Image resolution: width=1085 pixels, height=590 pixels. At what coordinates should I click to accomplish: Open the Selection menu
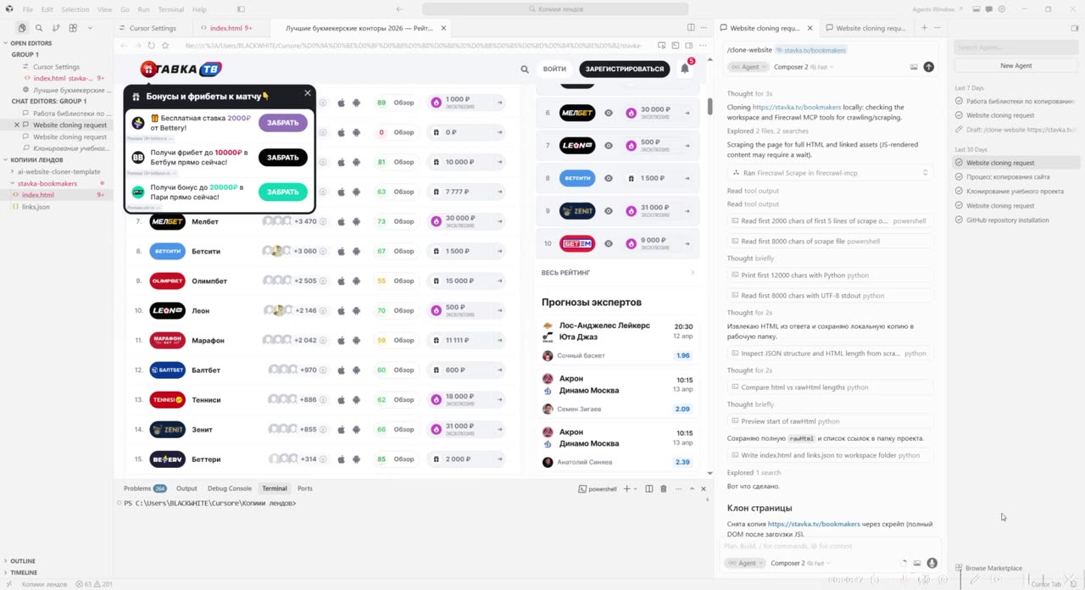click(x=75, y=9)
